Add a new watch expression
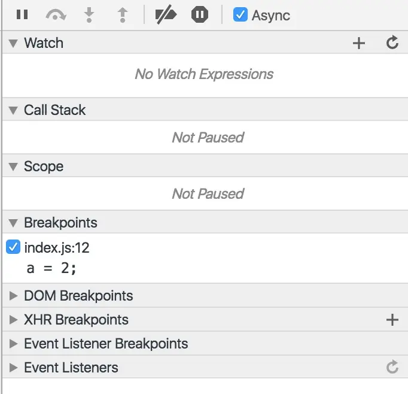Viewport: 408px width, 394px height. click(x=358, y=43)
